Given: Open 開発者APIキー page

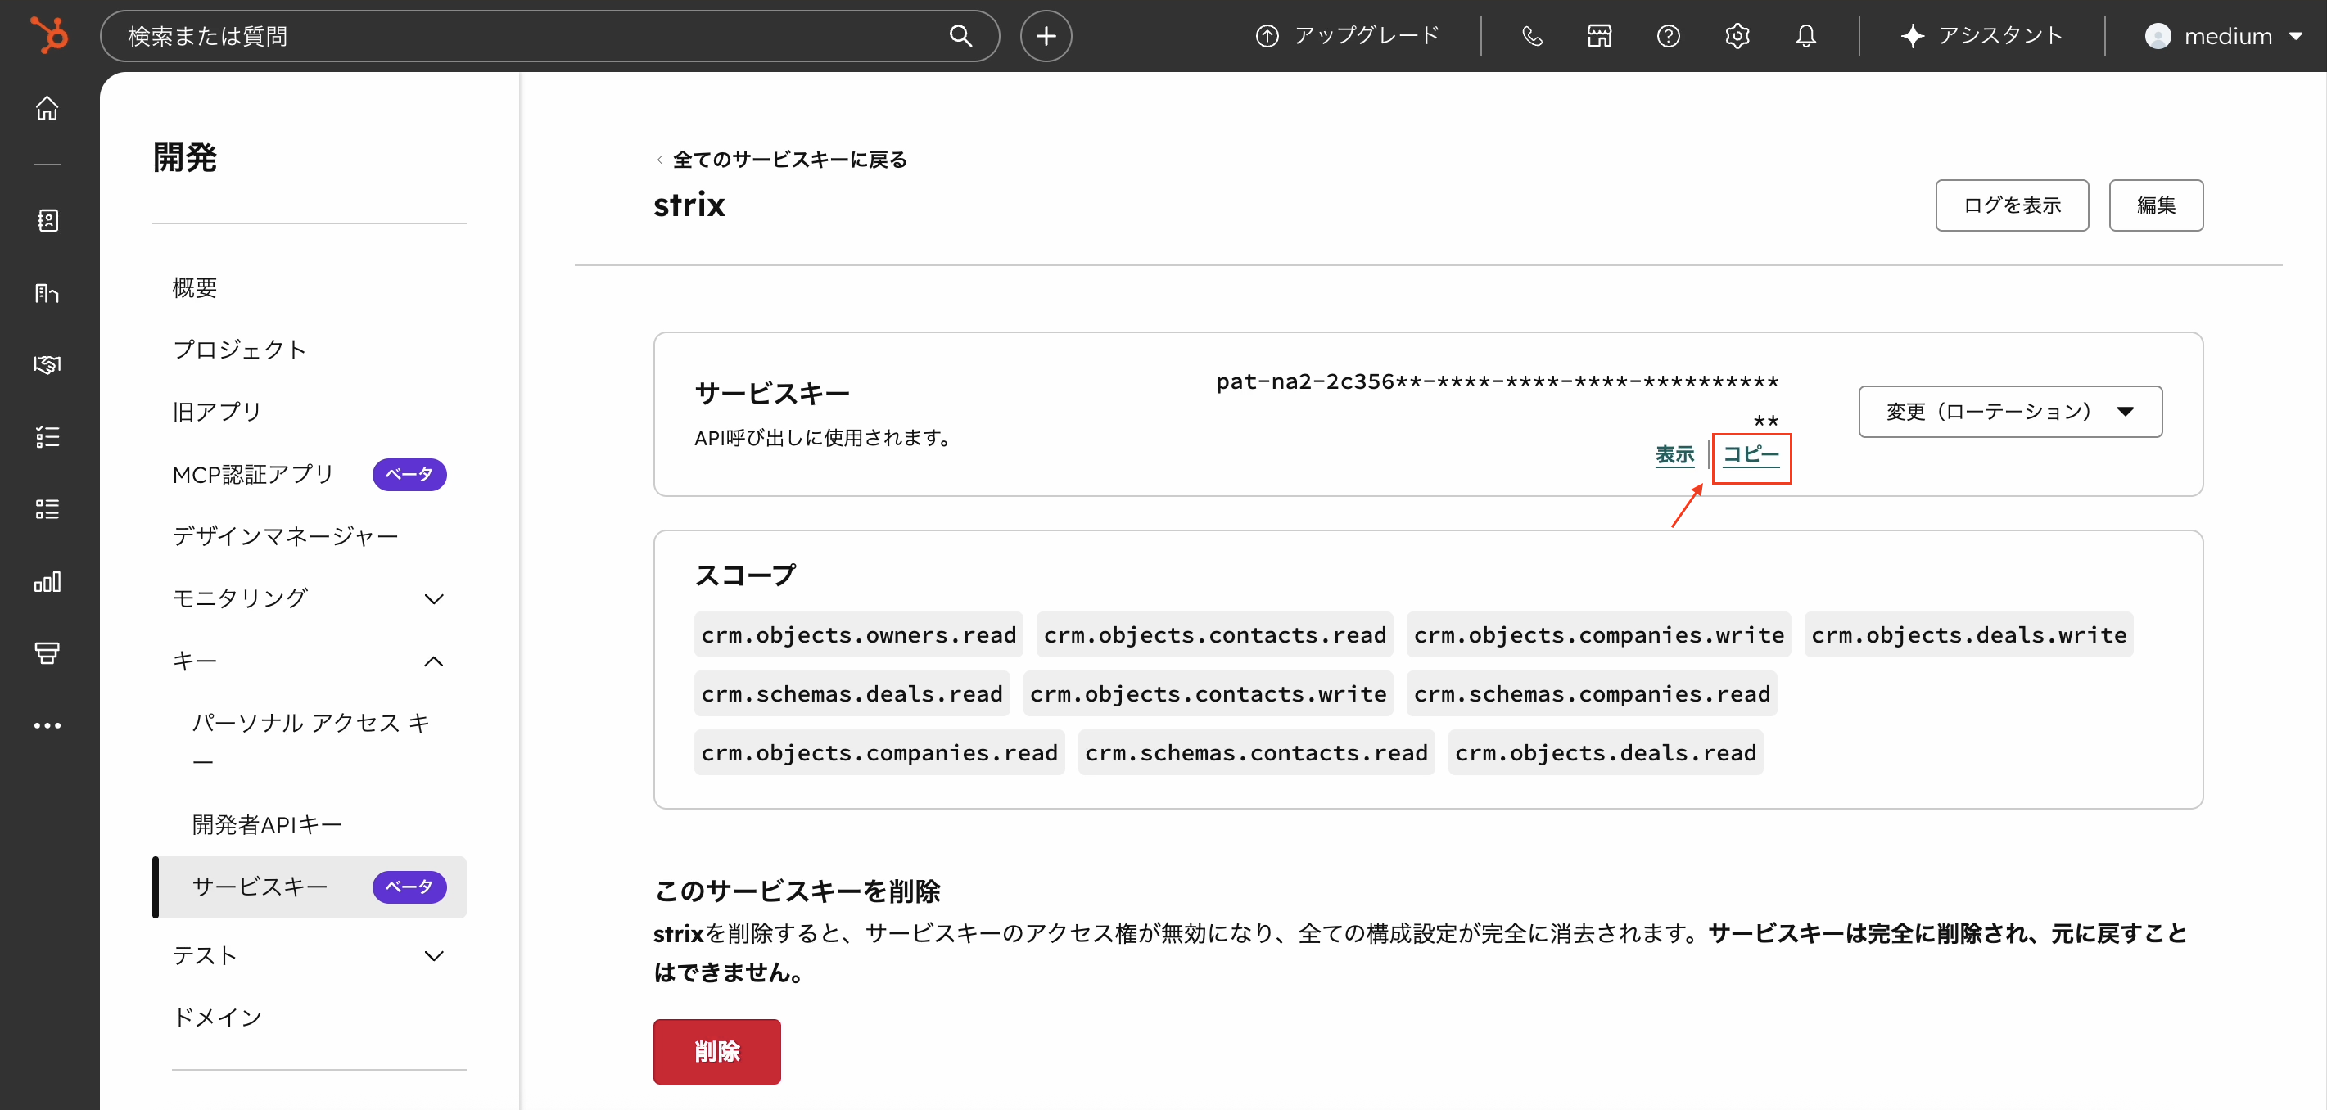Looking at the screenshot, I should 266,823.
